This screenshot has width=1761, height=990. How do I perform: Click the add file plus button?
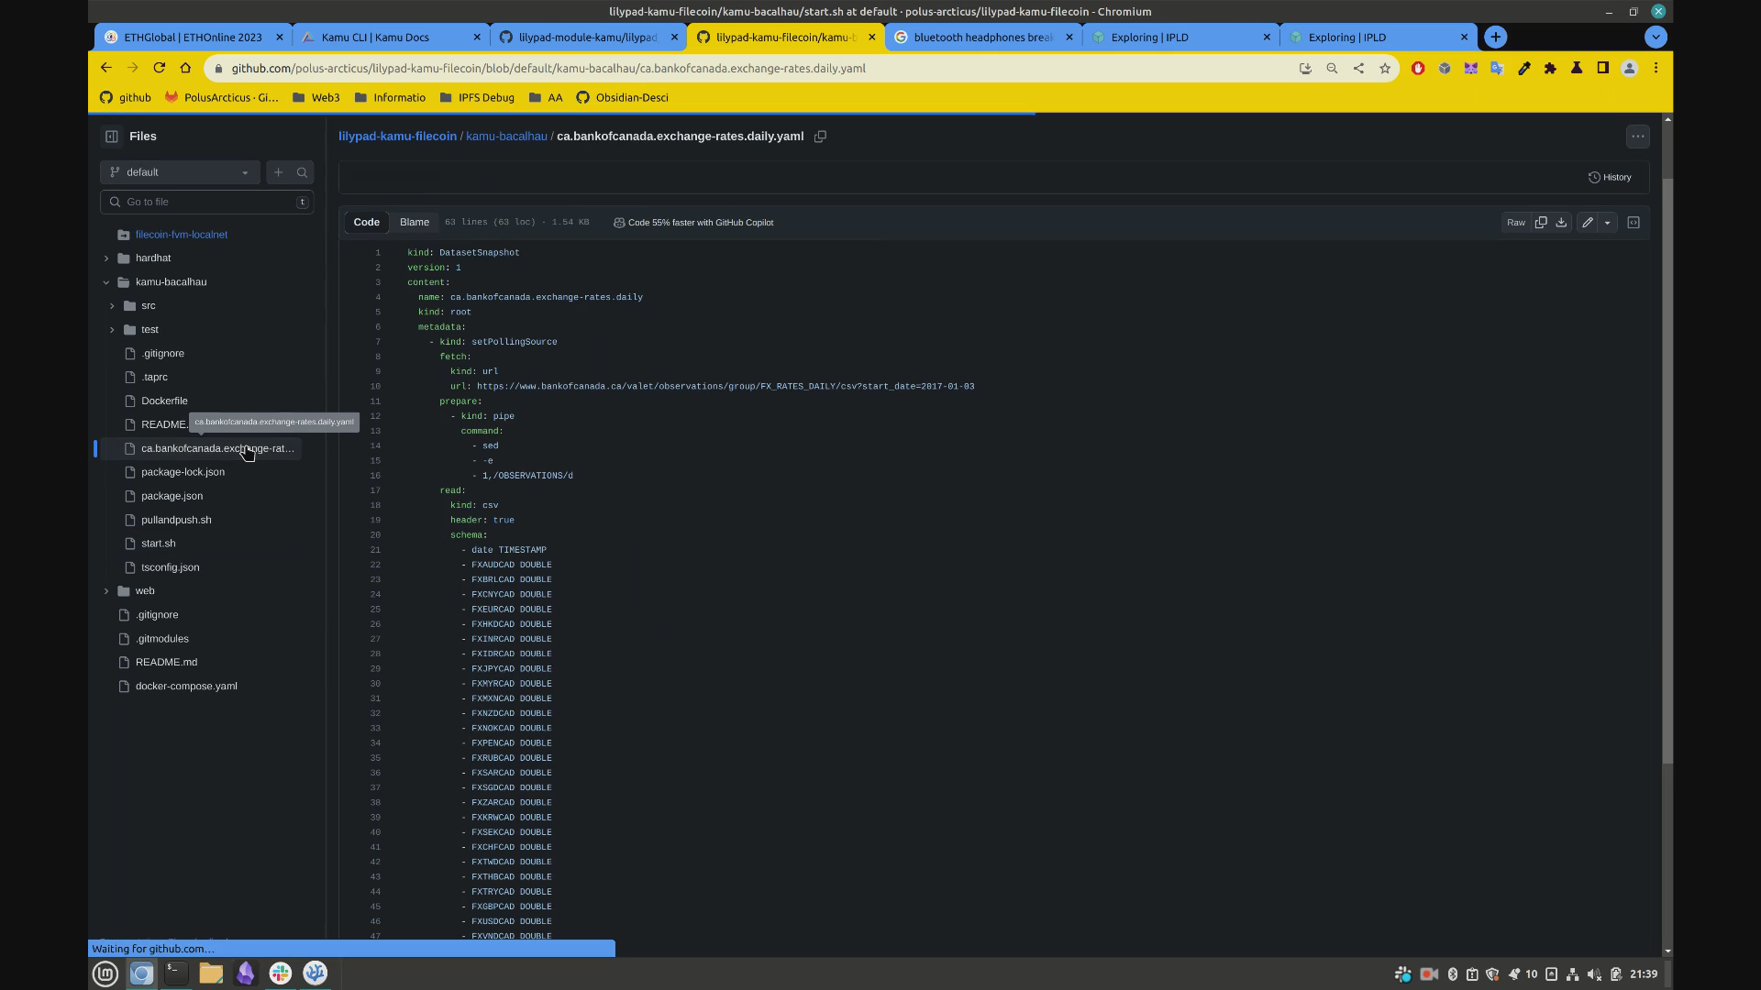click(x=278, y=172)
